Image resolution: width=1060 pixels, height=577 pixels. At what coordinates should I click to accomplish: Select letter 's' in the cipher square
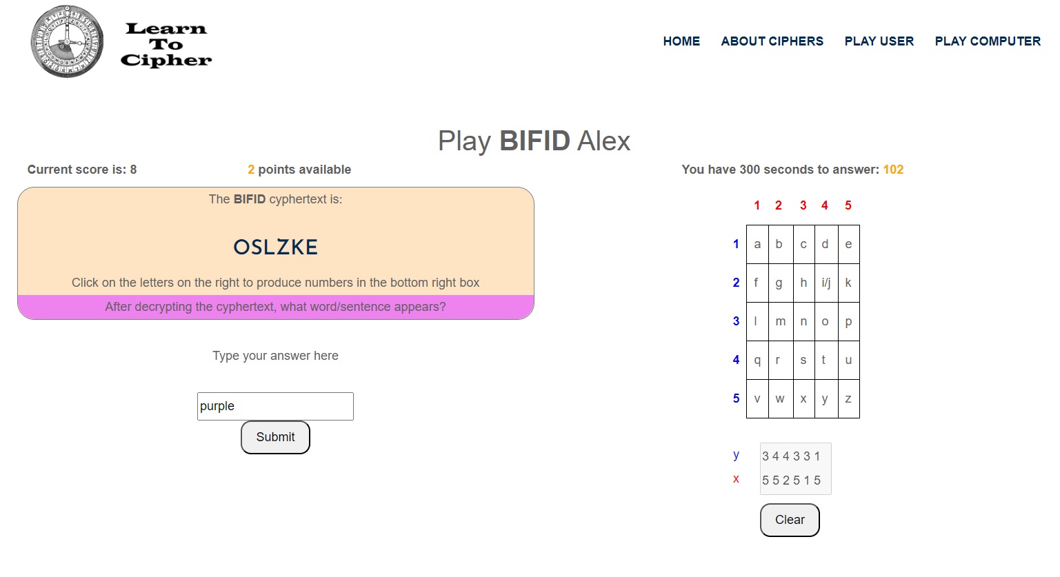(x=803, y=360)
